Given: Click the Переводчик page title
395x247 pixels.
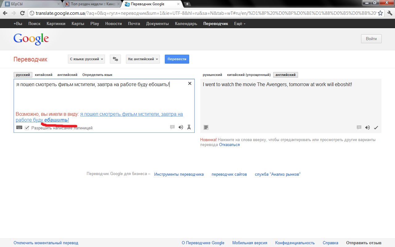Looking at the screenshot, I should pyautogui.click(x=31, y=59).
